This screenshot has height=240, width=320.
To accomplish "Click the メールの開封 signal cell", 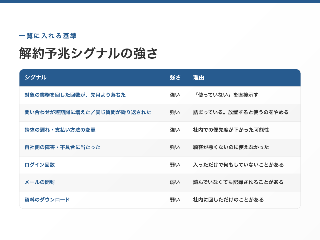I will coord(40,182).
